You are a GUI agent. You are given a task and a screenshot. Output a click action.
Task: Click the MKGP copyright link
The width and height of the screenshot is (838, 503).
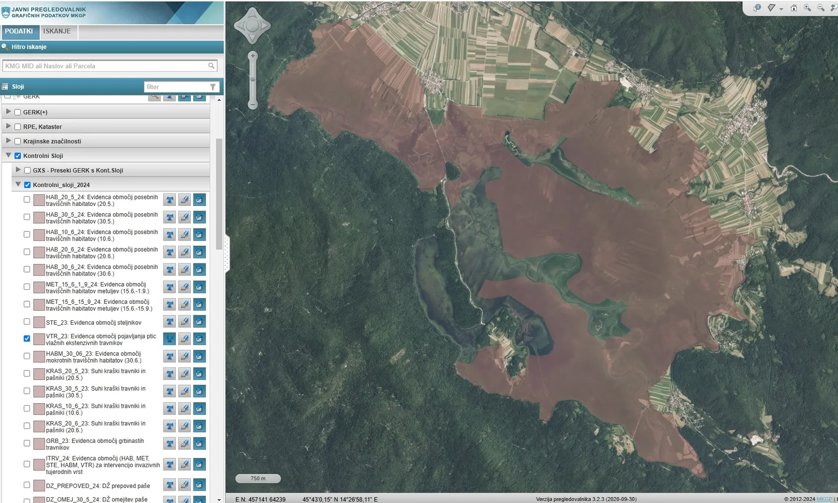click(825, 499)
